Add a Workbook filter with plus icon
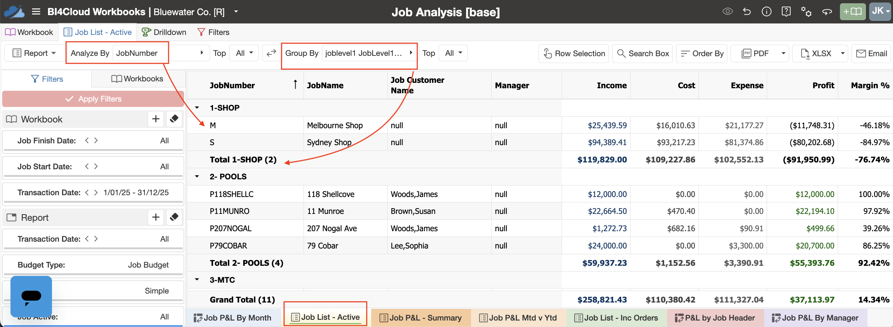893x327 pixels. pos(156,119)
